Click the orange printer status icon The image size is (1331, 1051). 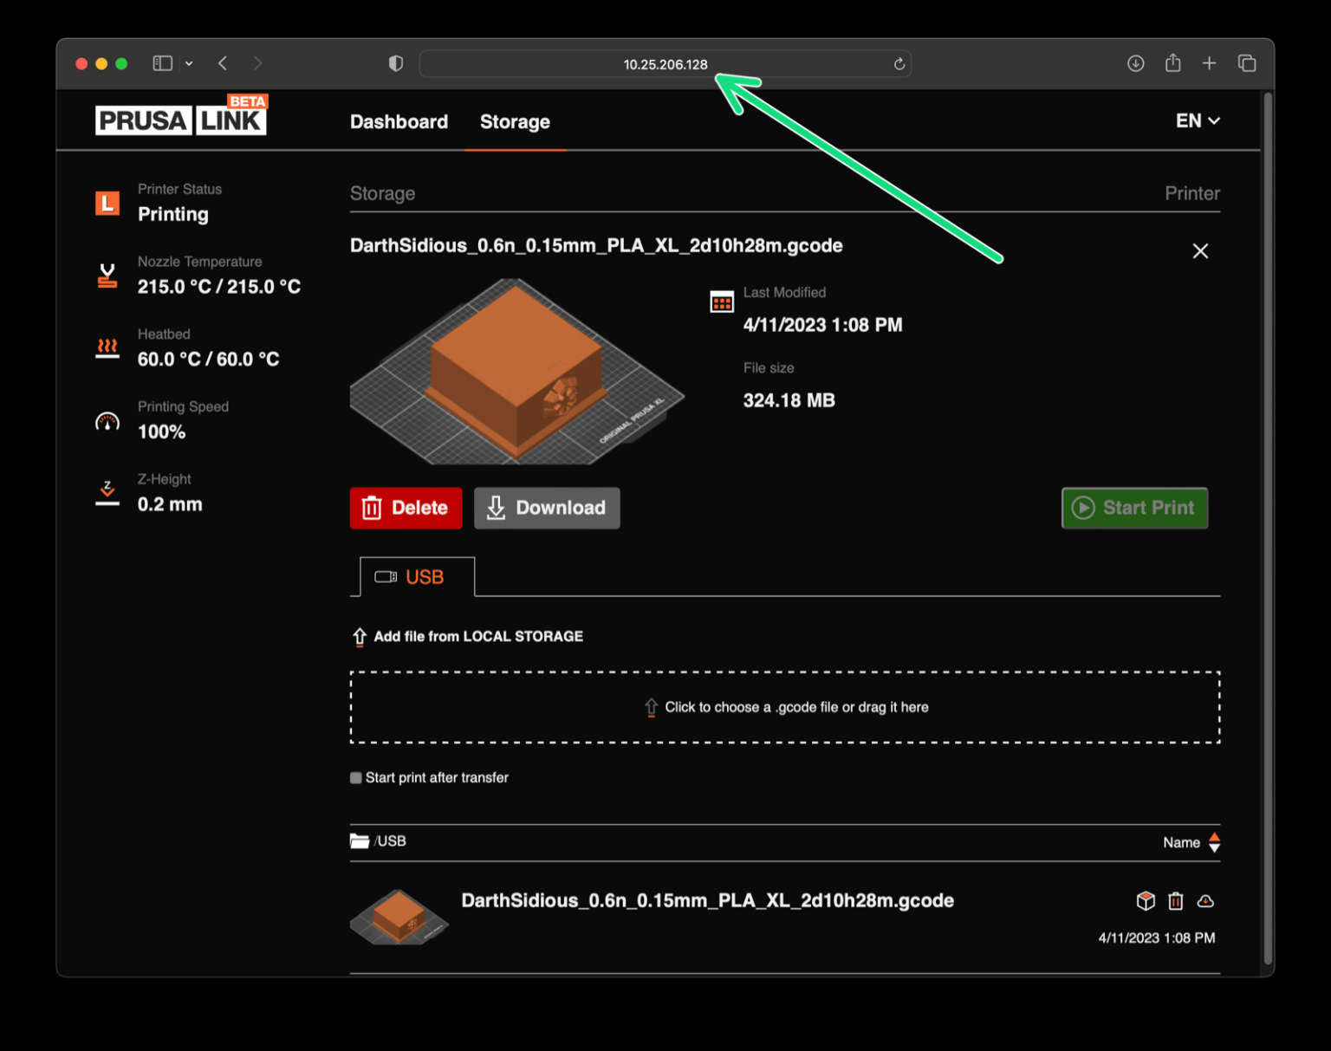[x=107, y=203]
